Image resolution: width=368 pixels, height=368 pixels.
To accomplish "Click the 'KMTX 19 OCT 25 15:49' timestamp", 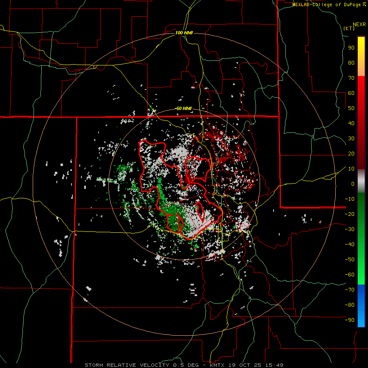I will coord(247,365).
